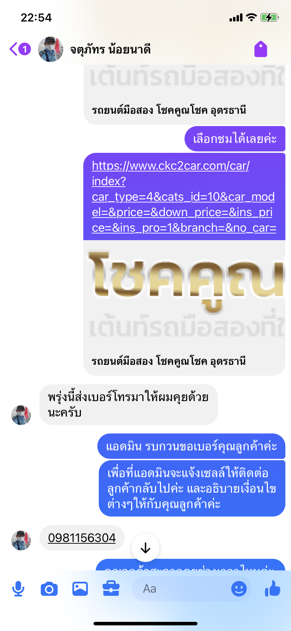Open the ckc2car.com car index link
291x631 pixels.
click(184, 196)
